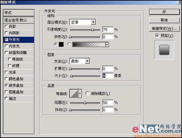Click the 扩展 spread slider handle
This screenshot has width=182, height=138.
(70, 69)
